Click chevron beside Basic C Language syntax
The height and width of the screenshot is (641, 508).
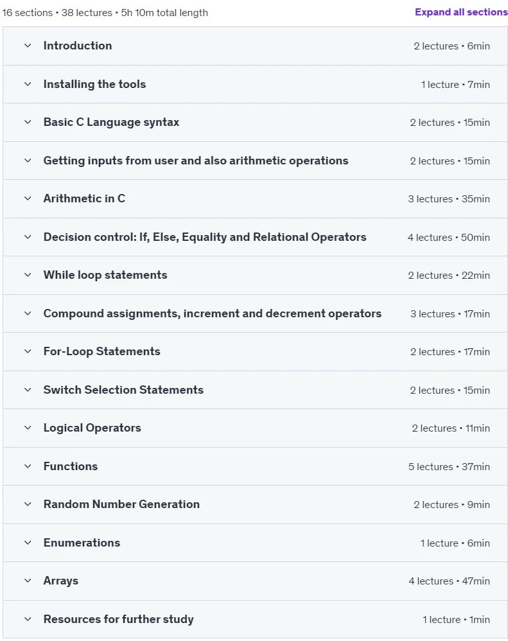coord(28,122)
